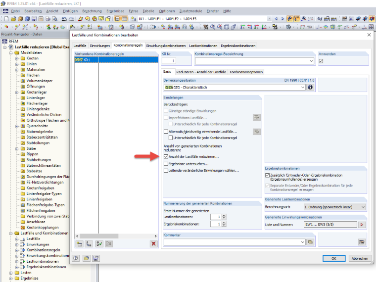This screenshot has width=376, height=282.
Task: Open the Datei menu
Action: pos(15,11)
